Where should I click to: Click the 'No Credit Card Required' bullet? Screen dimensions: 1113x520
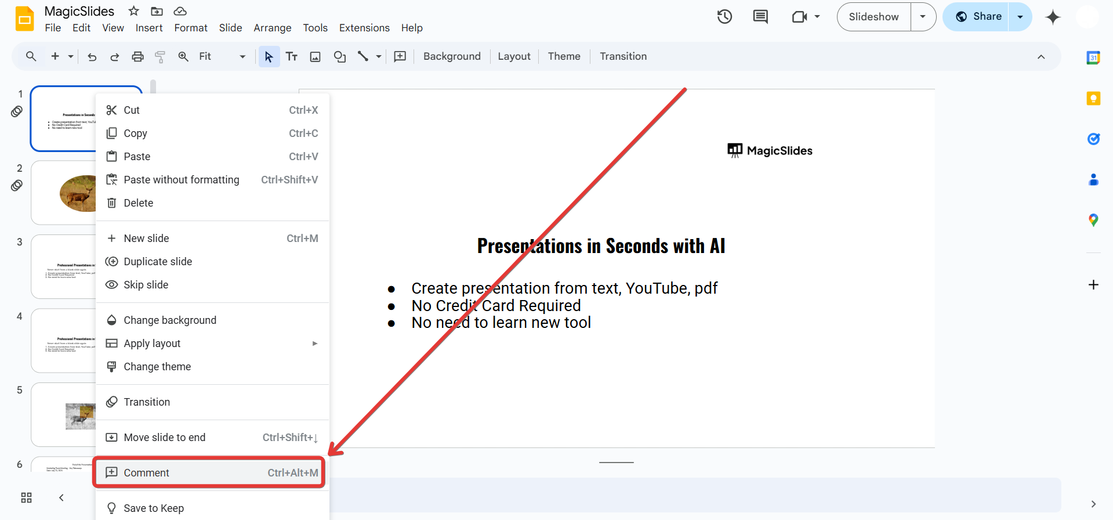click(x=496, y=305)
